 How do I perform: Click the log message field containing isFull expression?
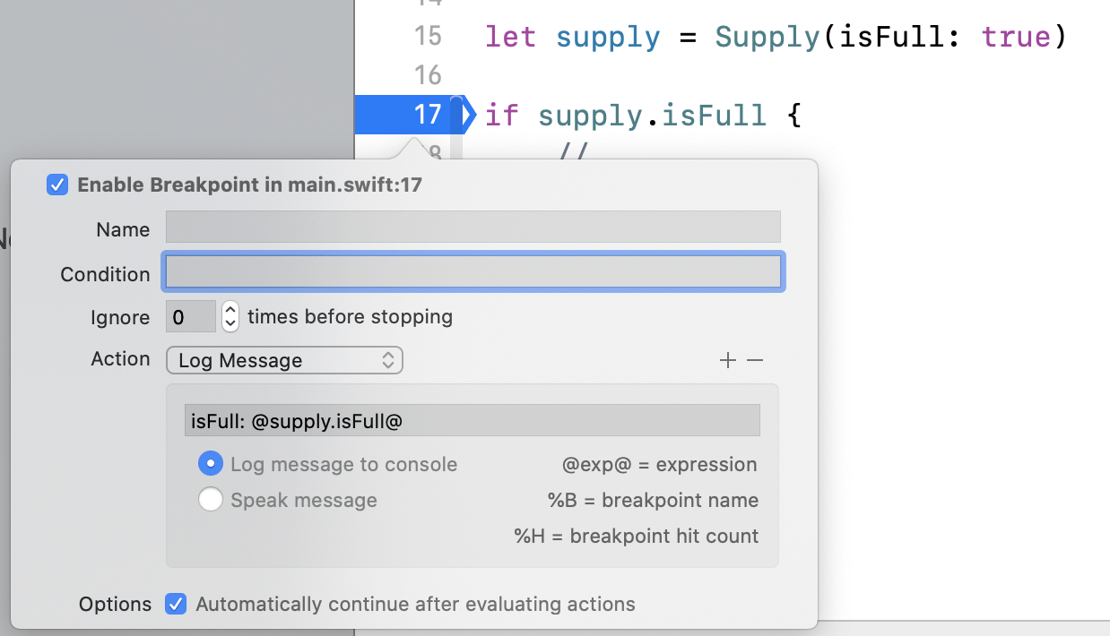[471, 419]
